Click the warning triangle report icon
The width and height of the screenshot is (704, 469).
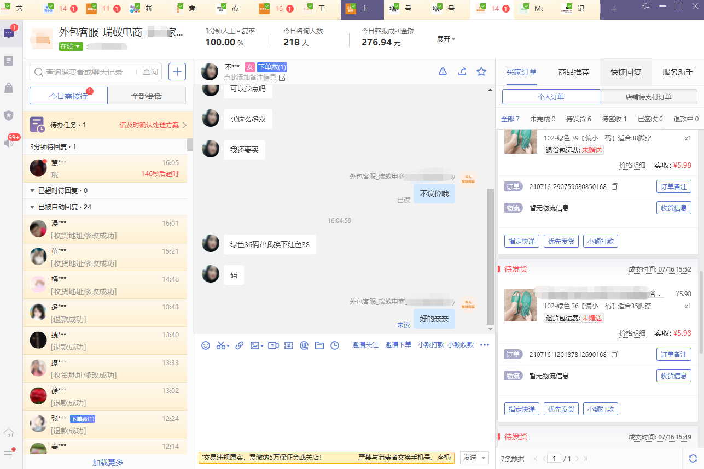pyautogui.click(x=443, y=72)
